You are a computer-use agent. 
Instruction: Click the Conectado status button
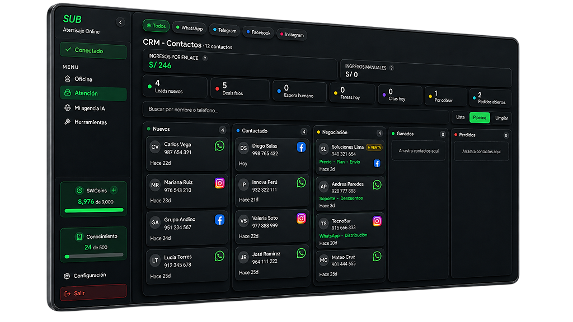click(93, 51)
